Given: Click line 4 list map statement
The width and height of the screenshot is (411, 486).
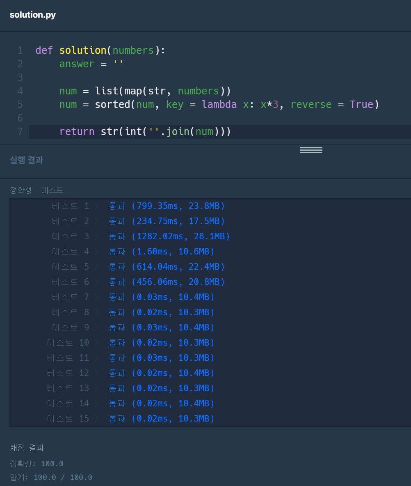Looking at the screenshot, I should click(145, 91).
